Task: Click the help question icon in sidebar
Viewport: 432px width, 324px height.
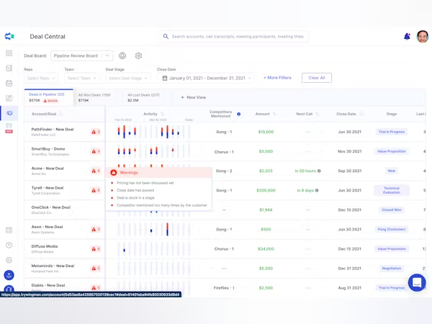Action: coord(9,246)
